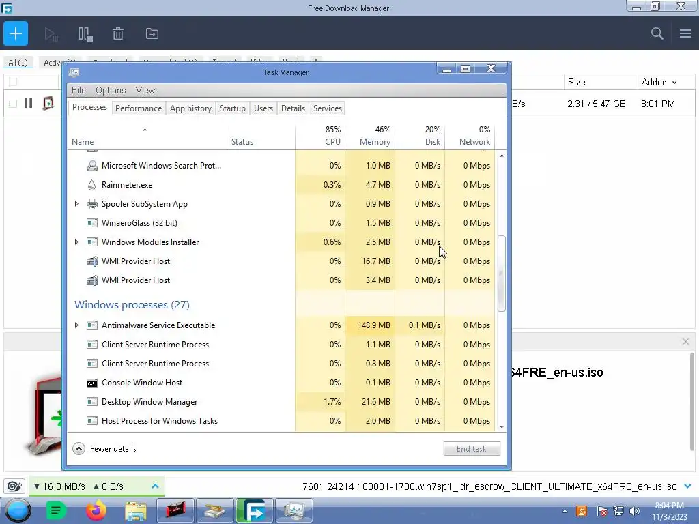Screen dimensions: 699x524
Task: Click the move to folder toolbar icon
Action: (x=152, y=33)
